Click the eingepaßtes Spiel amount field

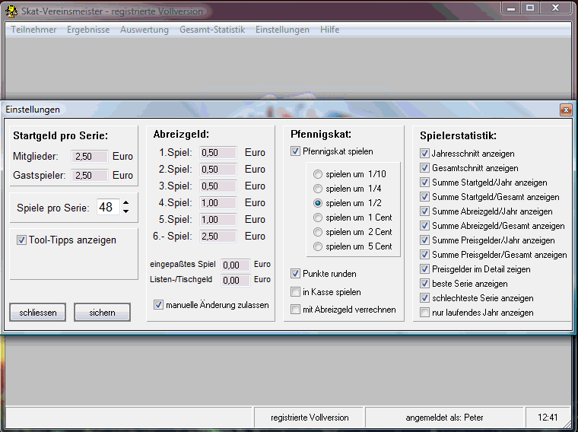click(236, 265)
